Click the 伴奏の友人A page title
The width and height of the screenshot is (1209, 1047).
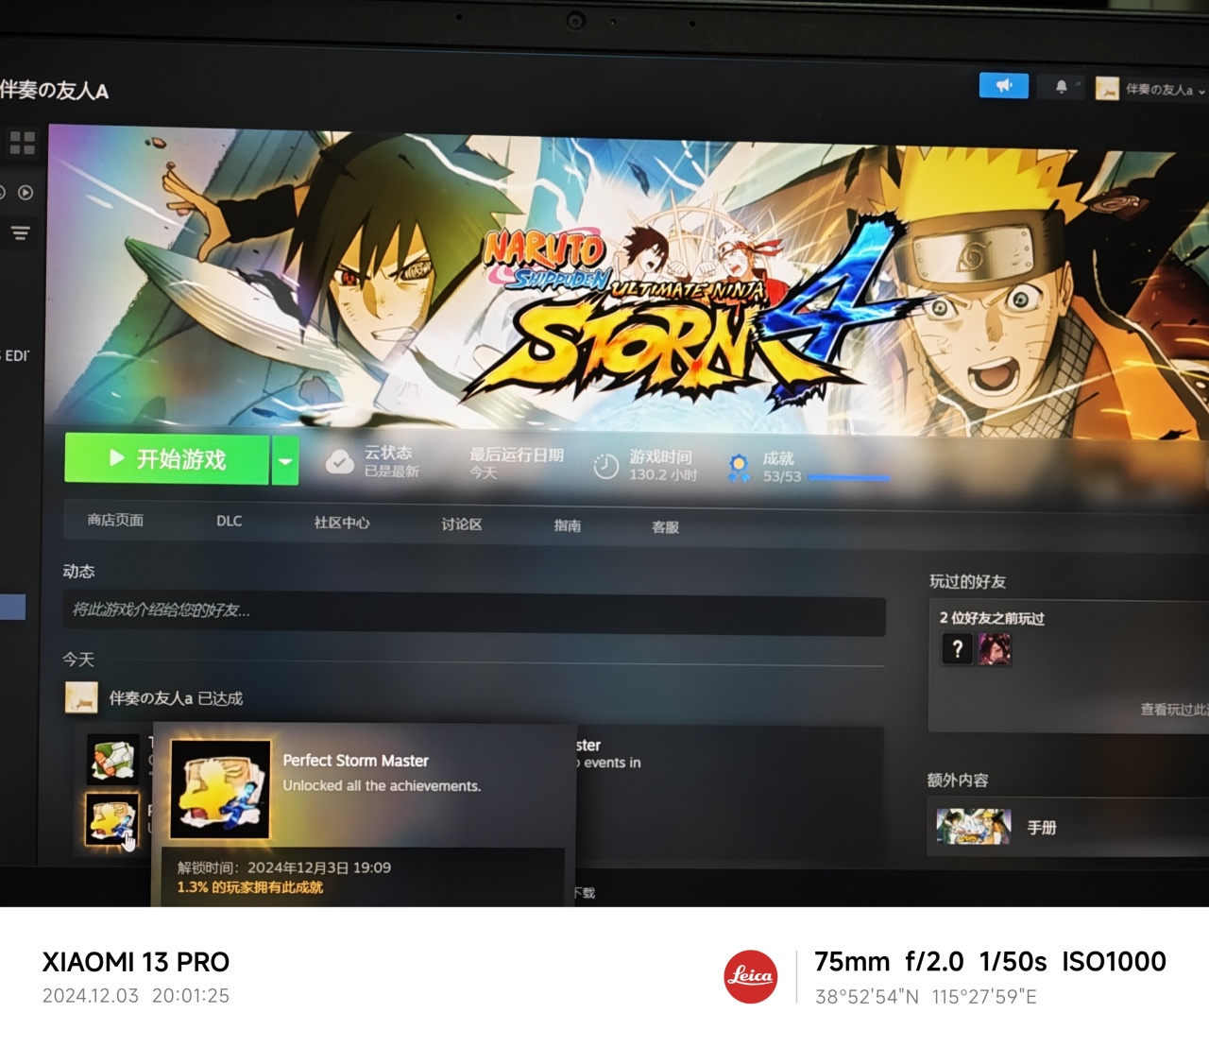point(54,91)
